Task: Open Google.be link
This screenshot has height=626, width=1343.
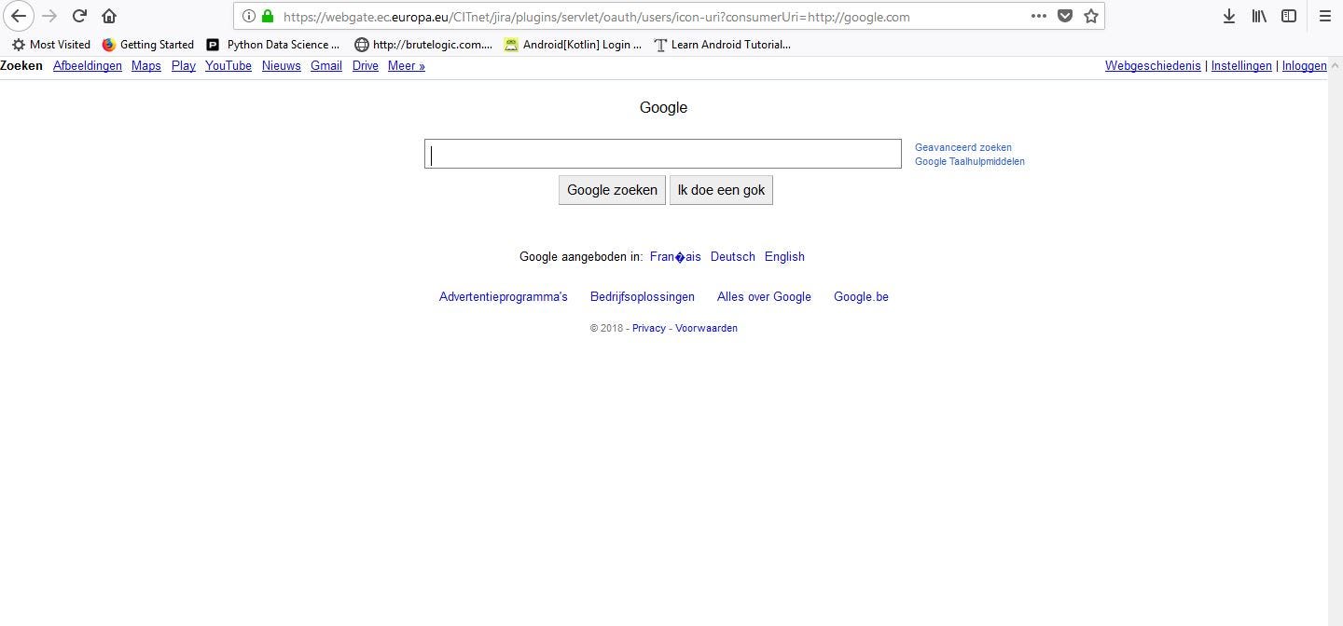Action: pyautogui.click(x=861, y=297)
